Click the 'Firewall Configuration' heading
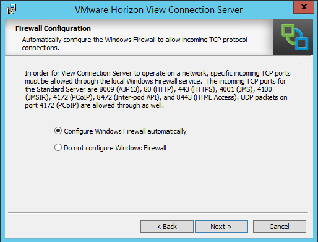The height and width of the screenshot is (242, 318). [53, 28]
